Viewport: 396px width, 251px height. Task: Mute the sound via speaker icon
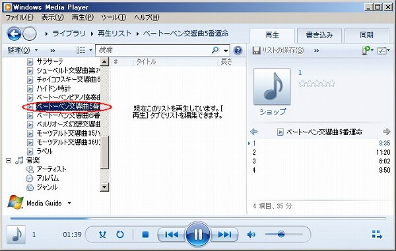coord(251,235)
